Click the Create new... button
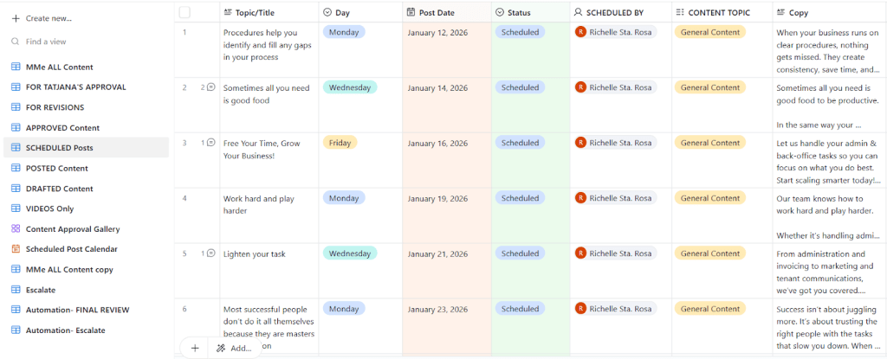 click(x=49, y=18)
